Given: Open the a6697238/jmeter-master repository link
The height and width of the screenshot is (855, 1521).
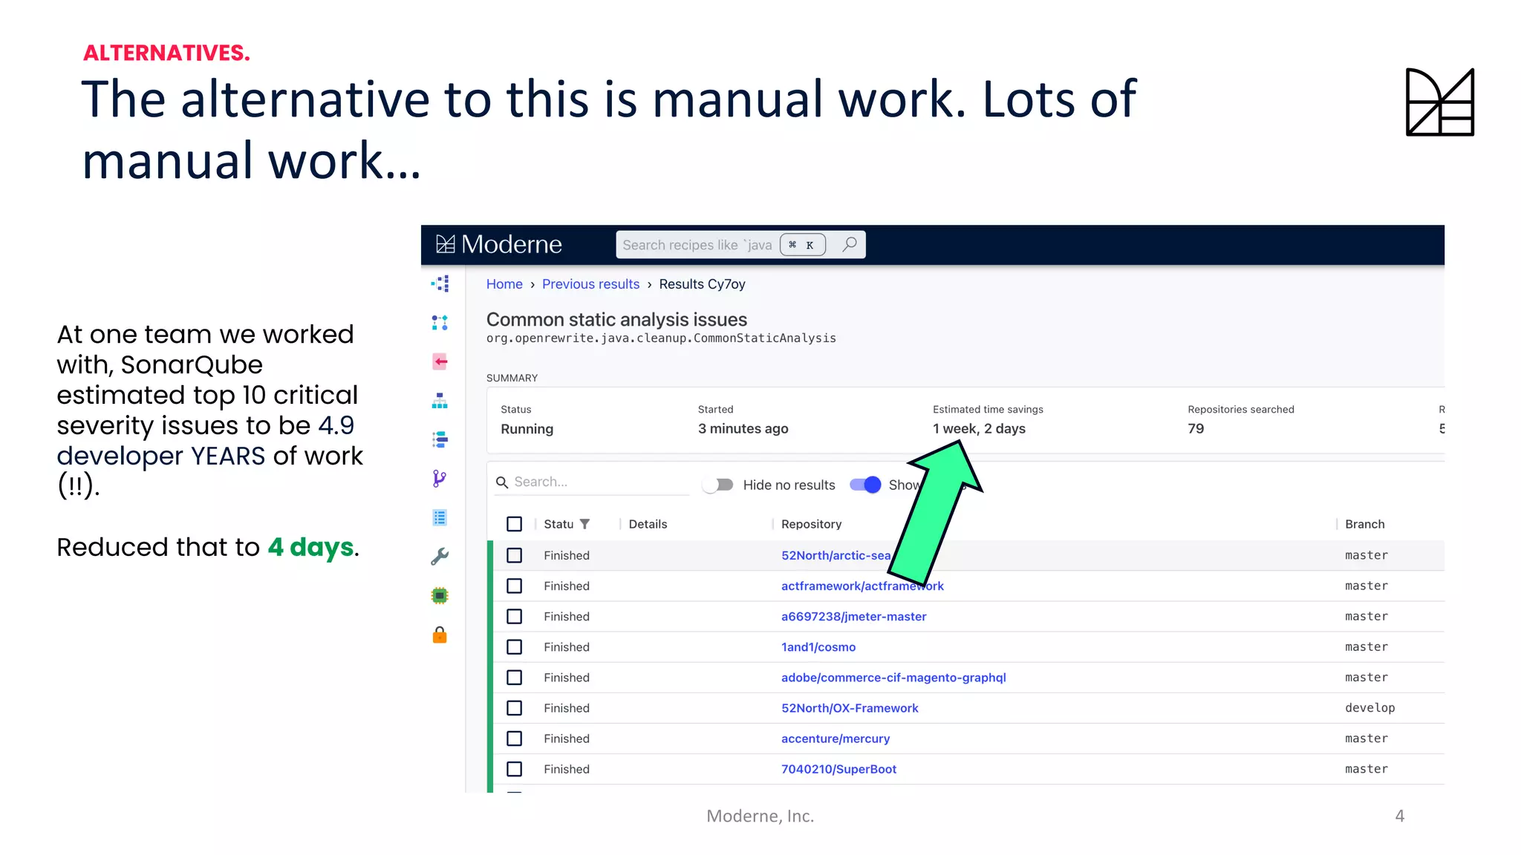Looking at the screenshot, I should (x=853, y=616).
